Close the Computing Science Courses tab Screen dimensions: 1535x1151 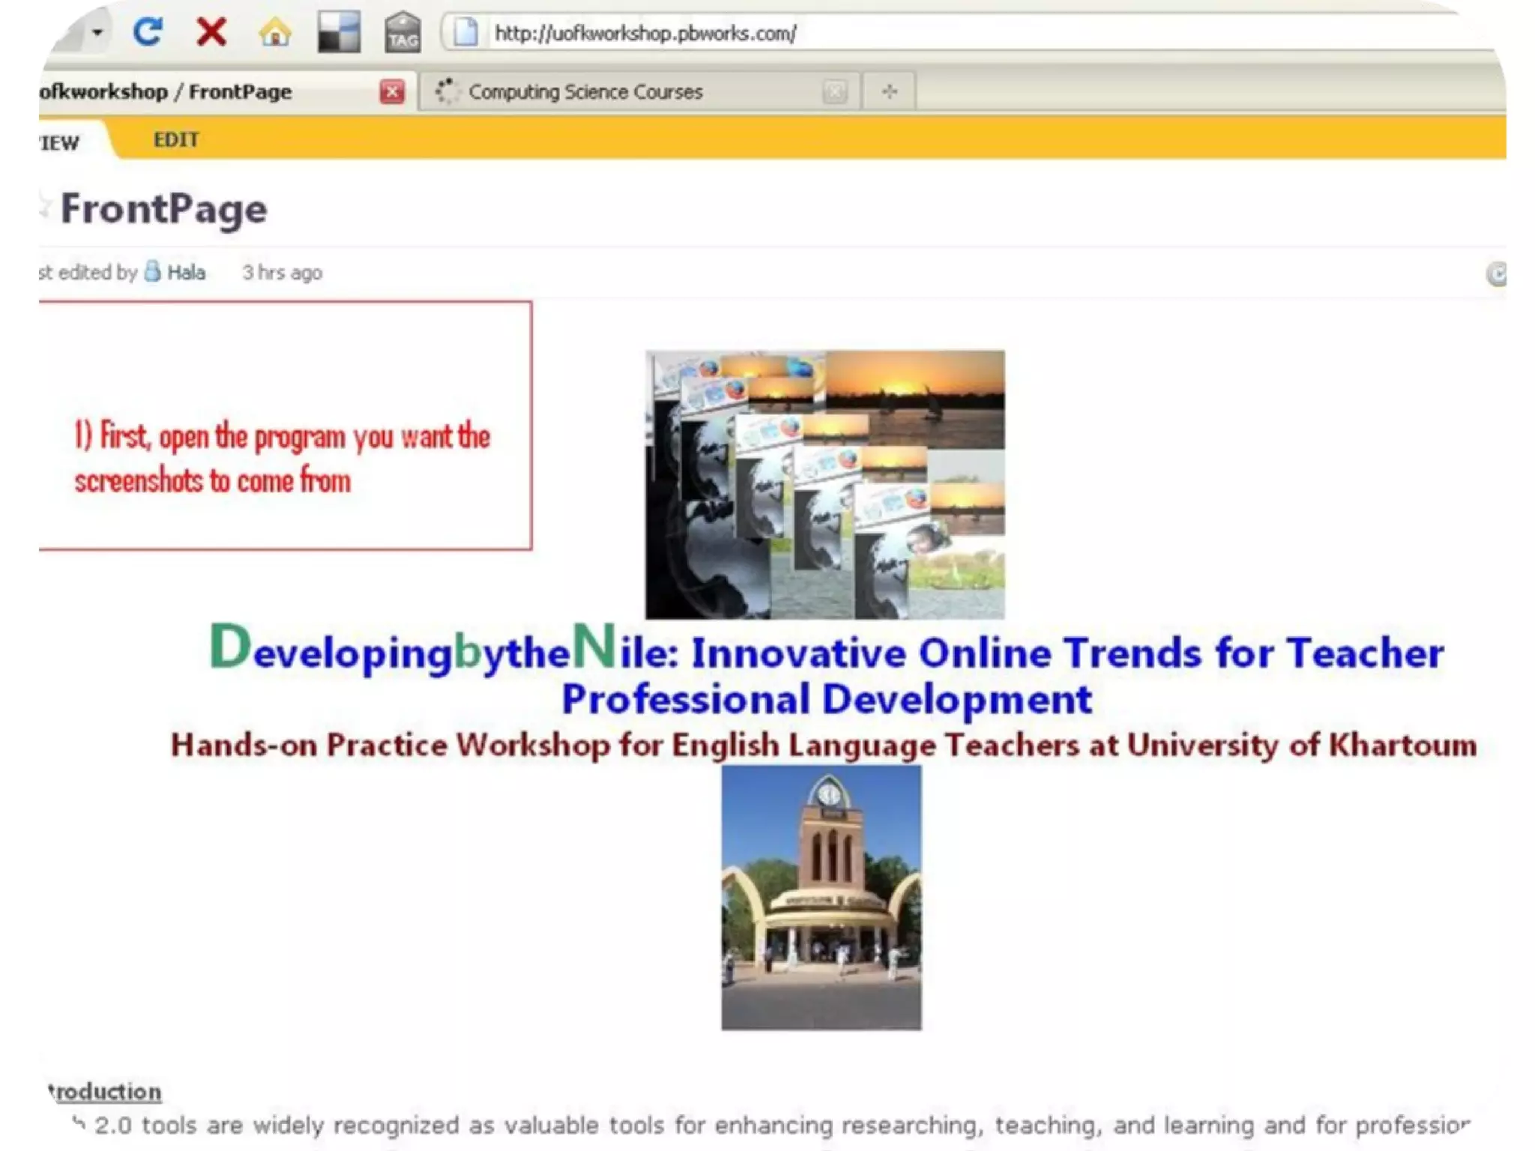click(x=834, y=92)
